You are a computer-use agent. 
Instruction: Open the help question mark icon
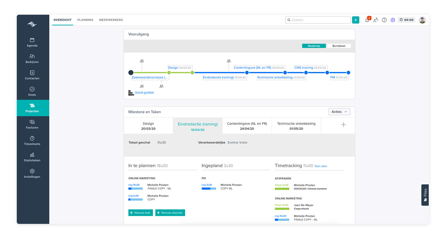(x=384, y=20)
